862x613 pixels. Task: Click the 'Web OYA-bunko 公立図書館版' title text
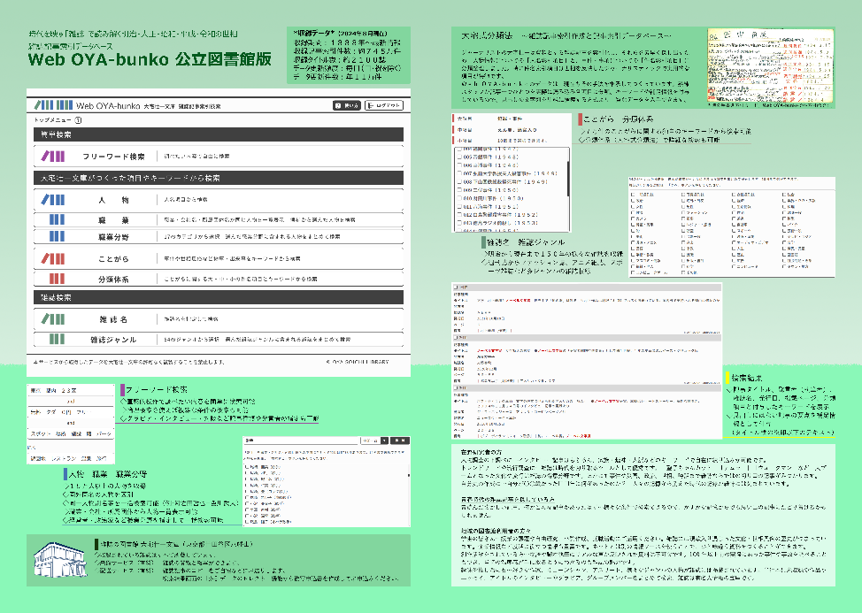click(x=150, y=59)
